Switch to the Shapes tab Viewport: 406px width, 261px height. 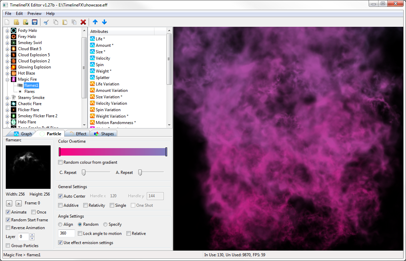click(x=105, y=134)
